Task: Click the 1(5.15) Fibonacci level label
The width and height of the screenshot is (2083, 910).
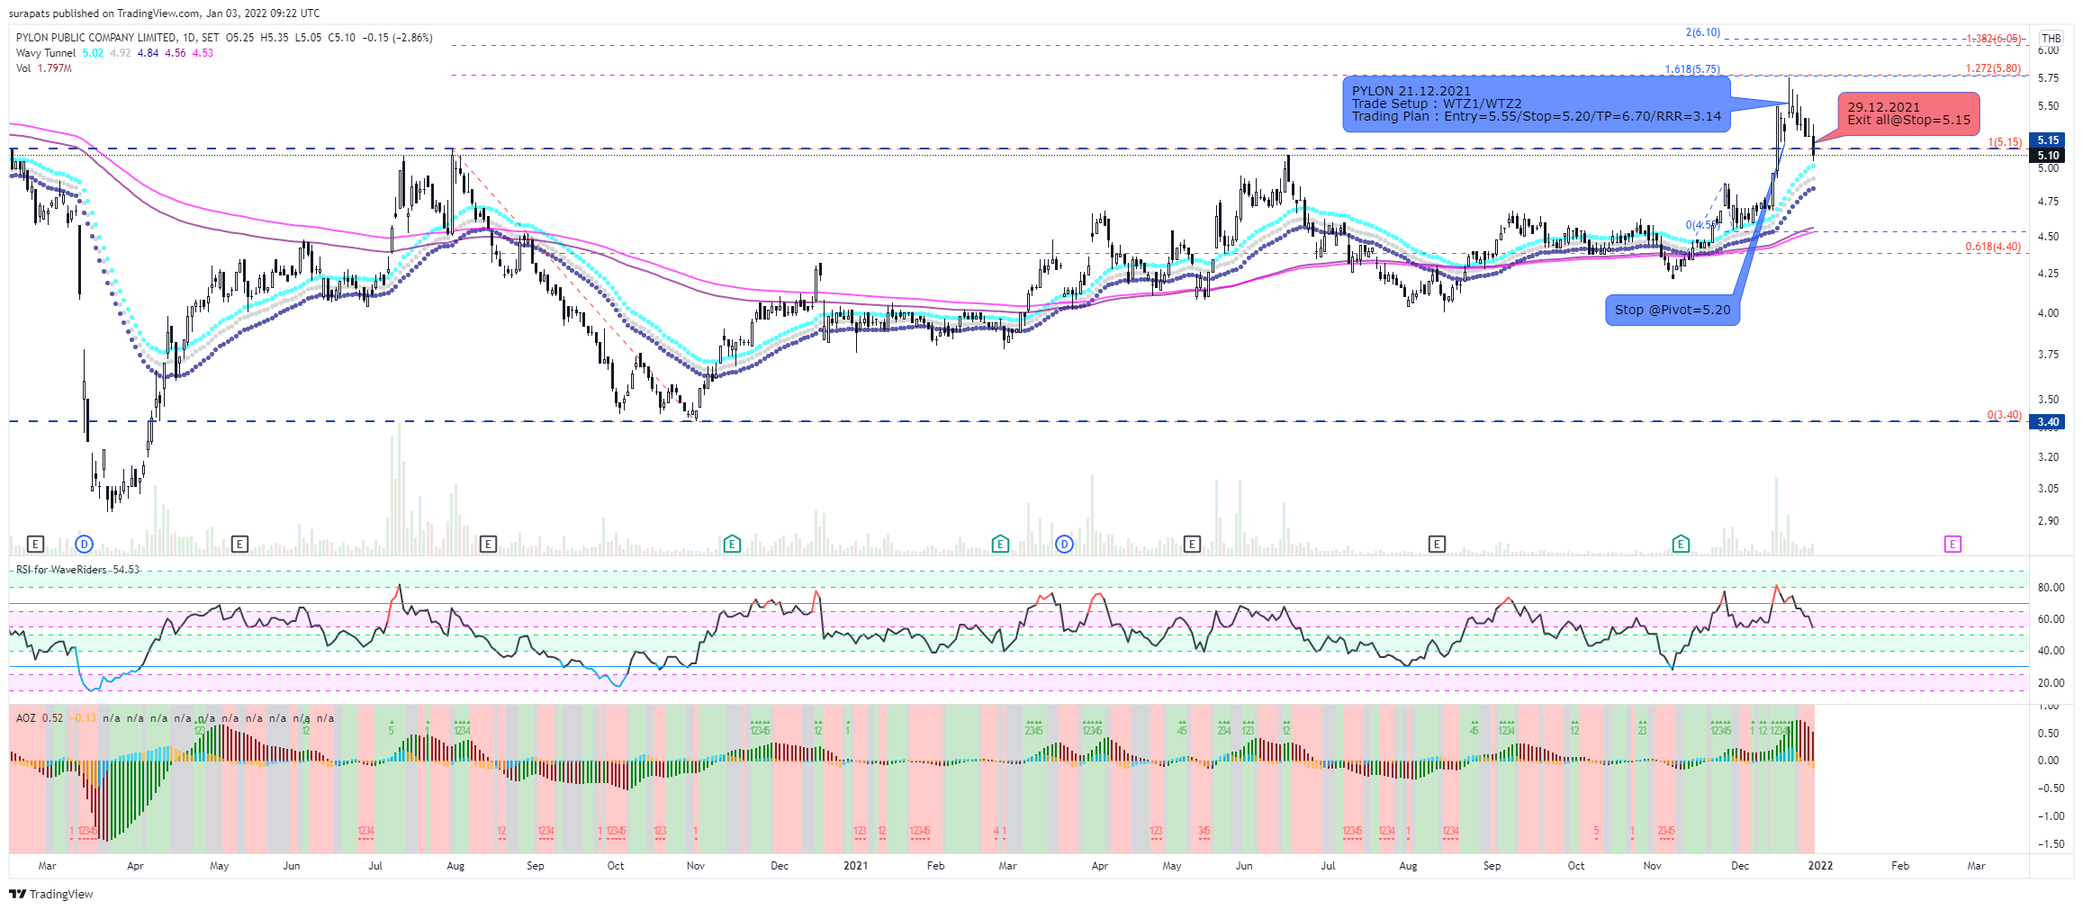Action: click(2005, 142)
